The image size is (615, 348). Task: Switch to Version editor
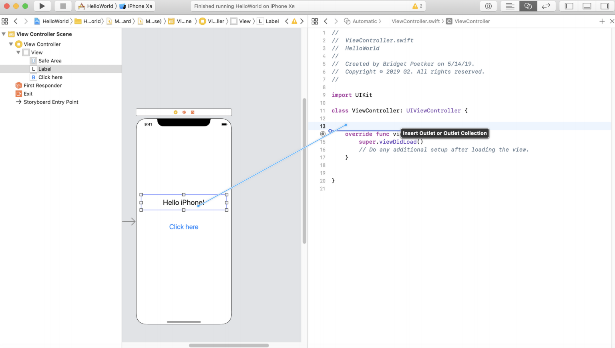[546, 6]
